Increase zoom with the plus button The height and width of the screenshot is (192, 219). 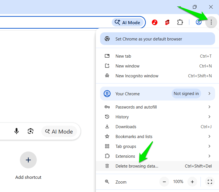point(192,182)
